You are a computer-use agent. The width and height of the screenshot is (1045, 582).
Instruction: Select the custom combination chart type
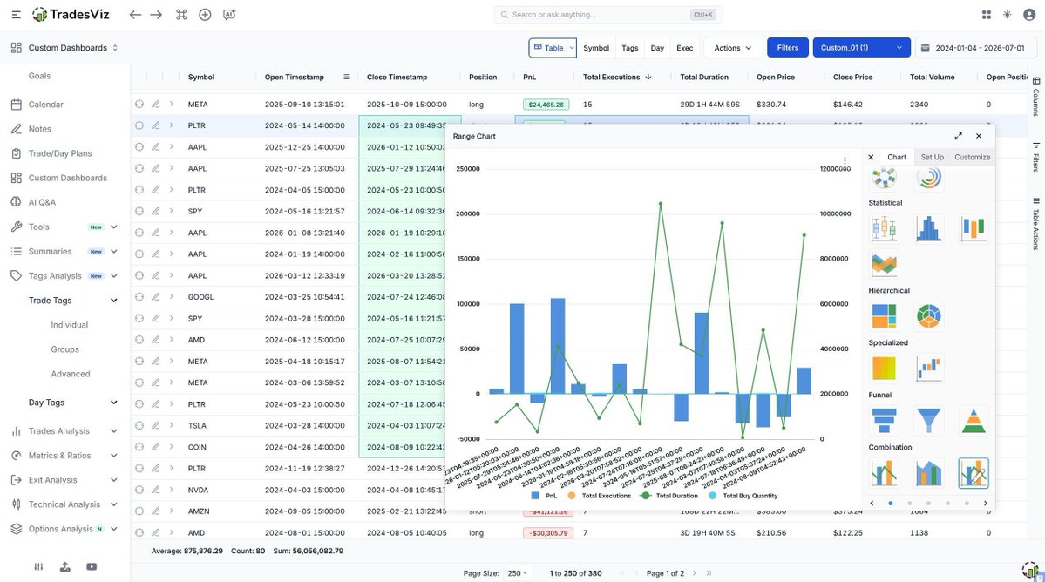click(x=974, y=473)
